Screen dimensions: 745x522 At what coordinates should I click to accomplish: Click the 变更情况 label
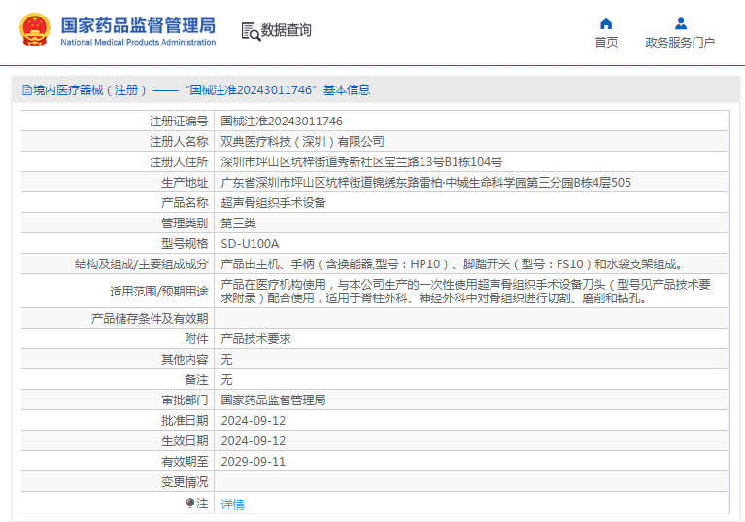click(x=185, y=482)
